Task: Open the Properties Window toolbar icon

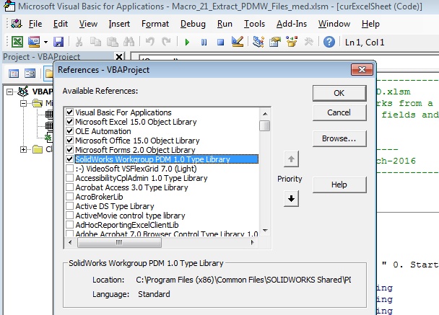Action: [x=275, y=42]
